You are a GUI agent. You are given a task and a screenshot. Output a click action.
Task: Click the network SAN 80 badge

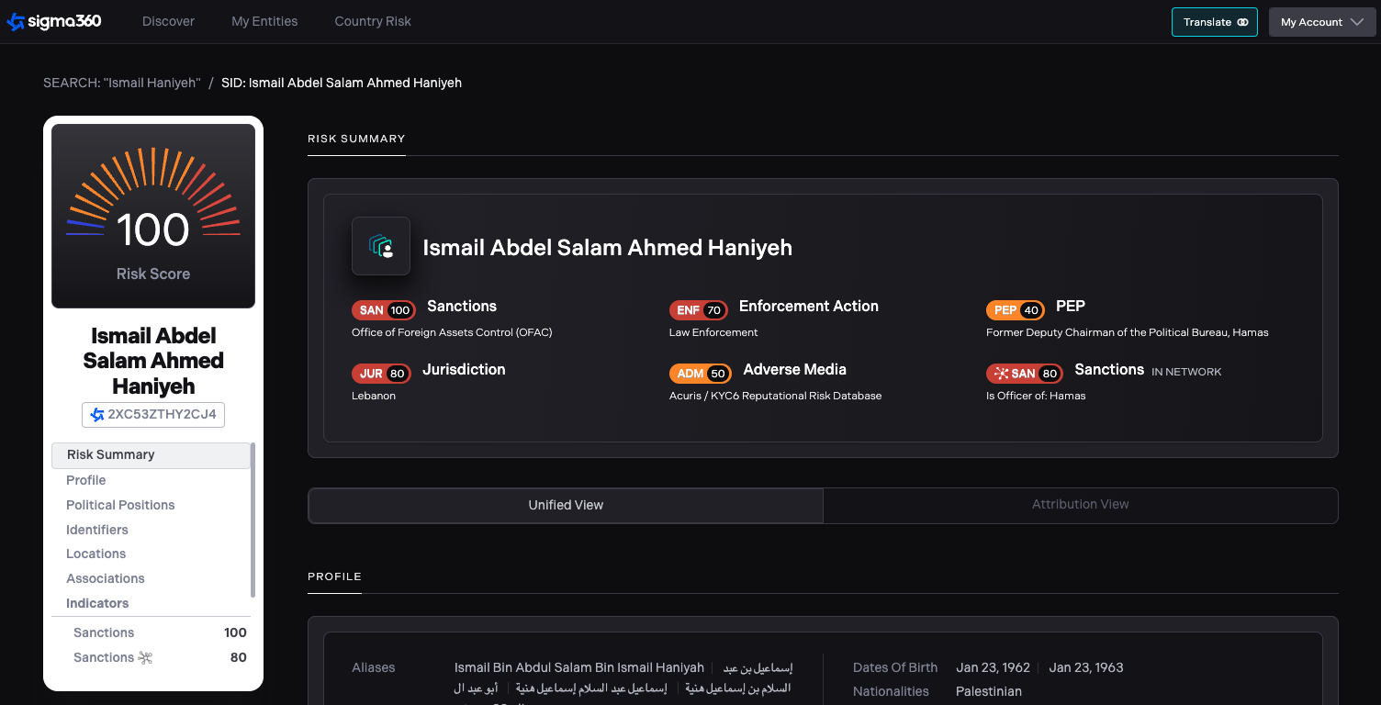[1024, 374]
